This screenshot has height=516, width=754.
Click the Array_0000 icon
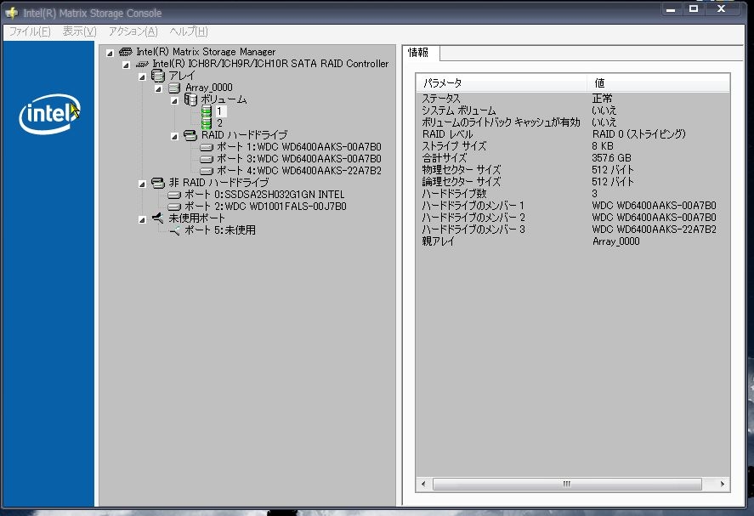coord(174,88)
